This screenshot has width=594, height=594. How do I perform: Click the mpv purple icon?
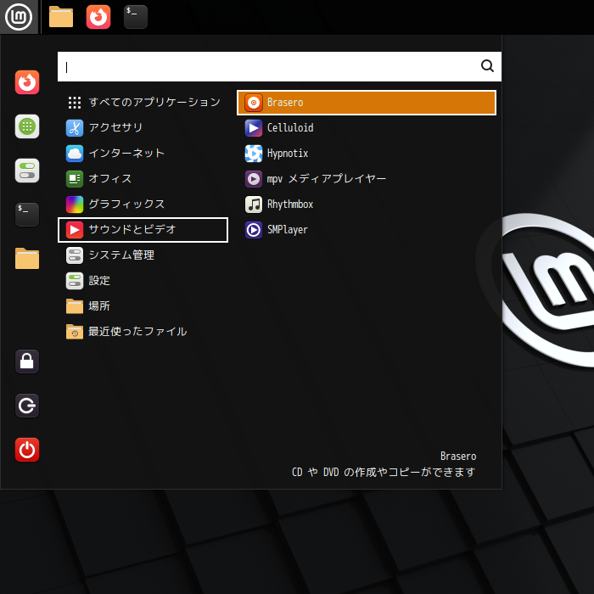pyautogui.click(x=254, y=179)
